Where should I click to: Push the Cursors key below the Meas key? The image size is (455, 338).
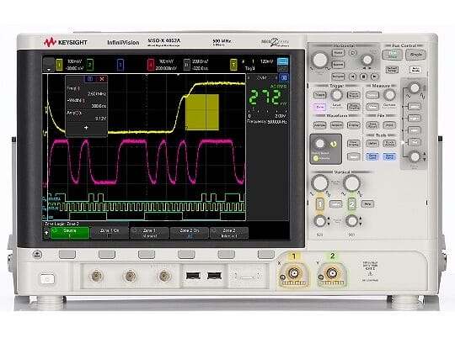point(372,107)
